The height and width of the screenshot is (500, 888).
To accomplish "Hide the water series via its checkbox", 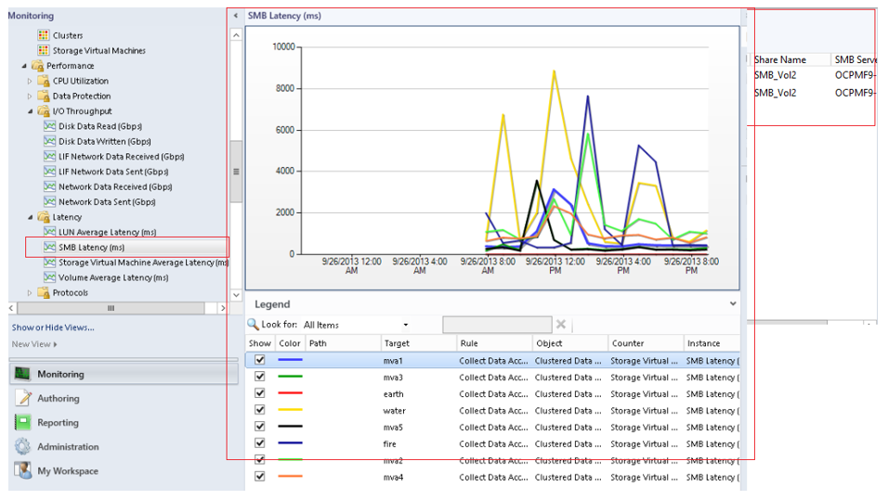I will pos(260,410).
